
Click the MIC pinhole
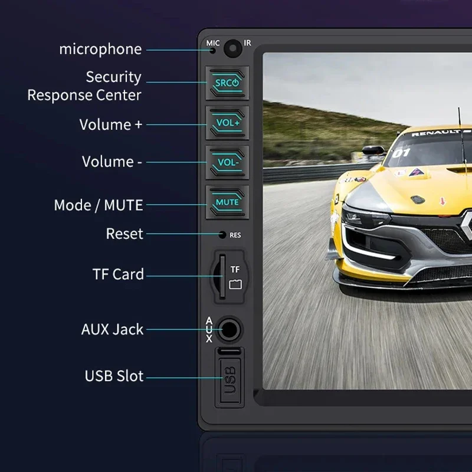point(213,50)
